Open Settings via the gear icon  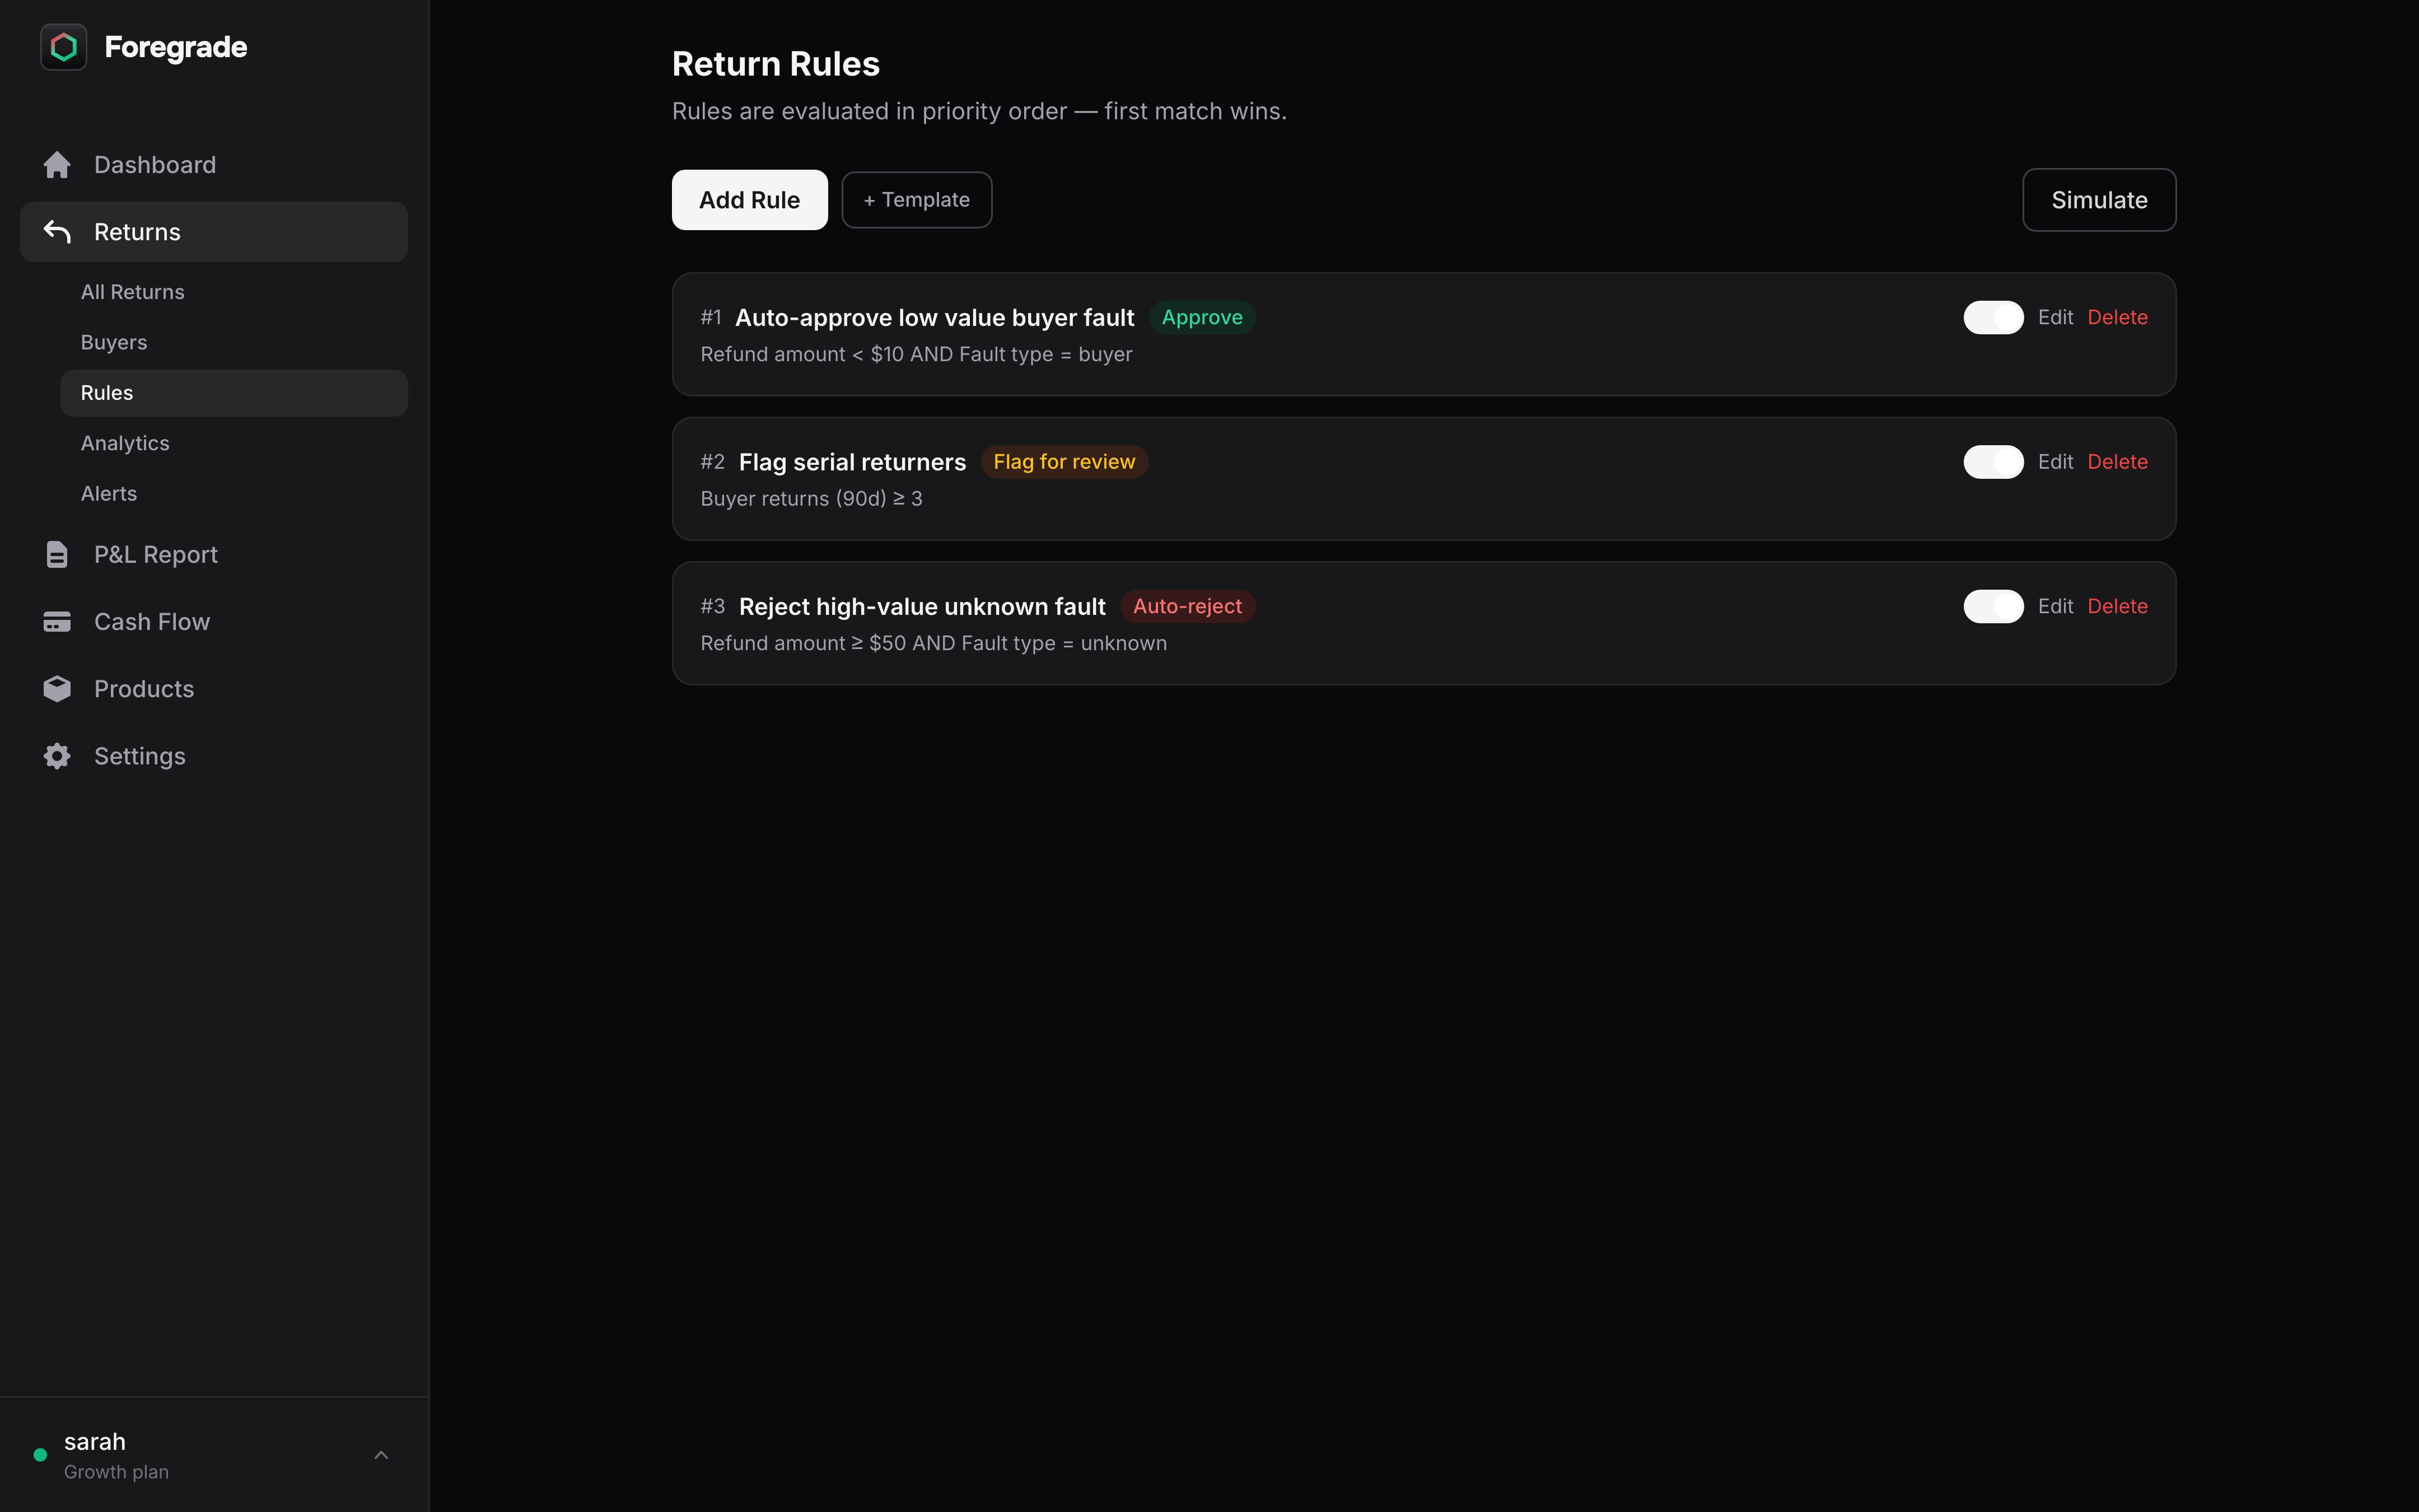coord(57,756)
